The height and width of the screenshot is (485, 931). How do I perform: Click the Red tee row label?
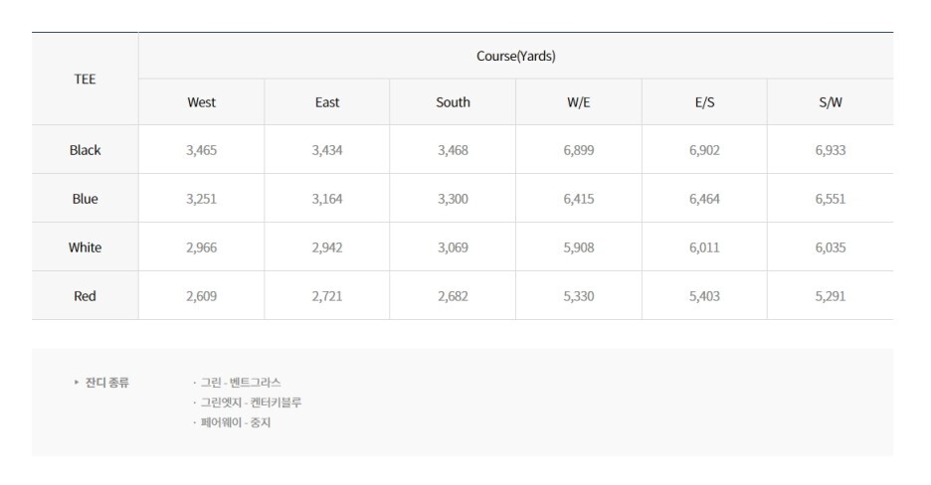point(85,296)
